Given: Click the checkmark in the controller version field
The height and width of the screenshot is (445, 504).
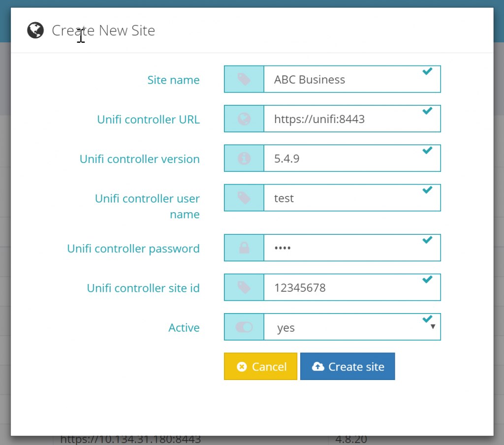Looking at the screenshot, I should click(427, 151).
